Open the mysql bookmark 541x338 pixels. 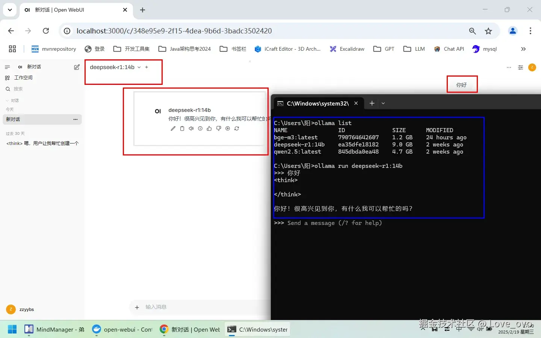pos(485,49)
